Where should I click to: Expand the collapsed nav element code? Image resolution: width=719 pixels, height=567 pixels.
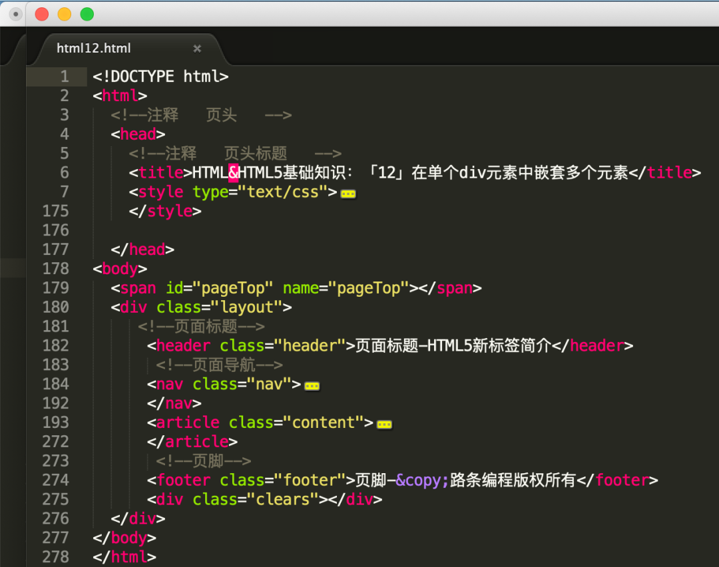coord(312,385)
